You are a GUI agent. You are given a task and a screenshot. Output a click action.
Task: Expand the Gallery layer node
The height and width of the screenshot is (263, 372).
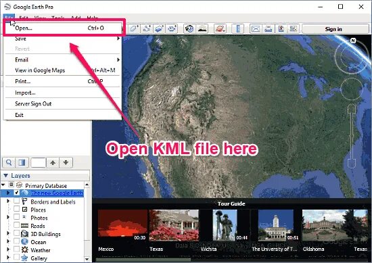pyautogui.click(x=8, y=258)
